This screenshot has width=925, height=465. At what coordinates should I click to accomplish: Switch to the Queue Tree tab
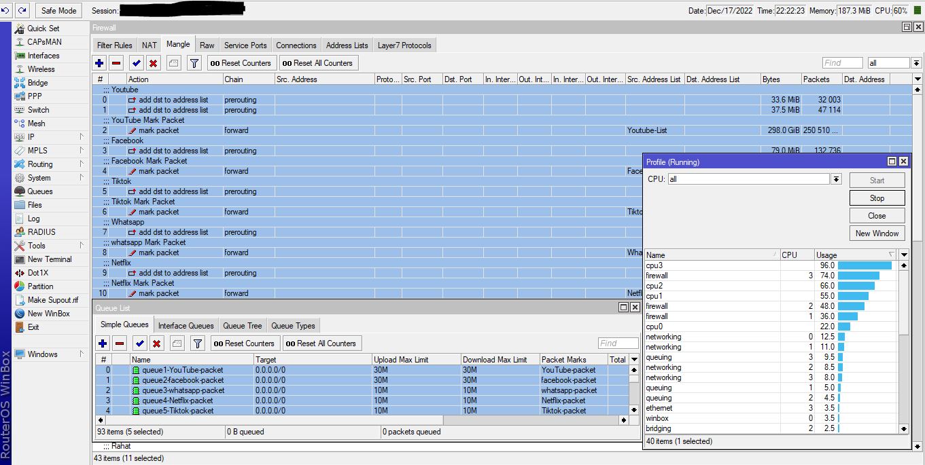(x=243, y=326)
